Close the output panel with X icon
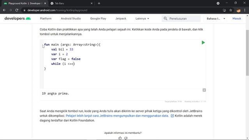Image resolution: width=249 pixels, height=140 pixels. click(204, 90)
